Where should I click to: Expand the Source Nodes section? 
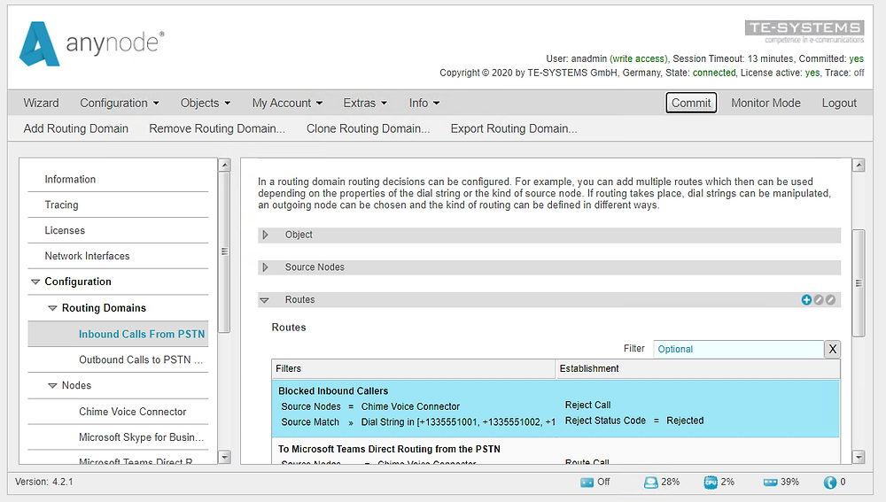[x=265, y=267]
